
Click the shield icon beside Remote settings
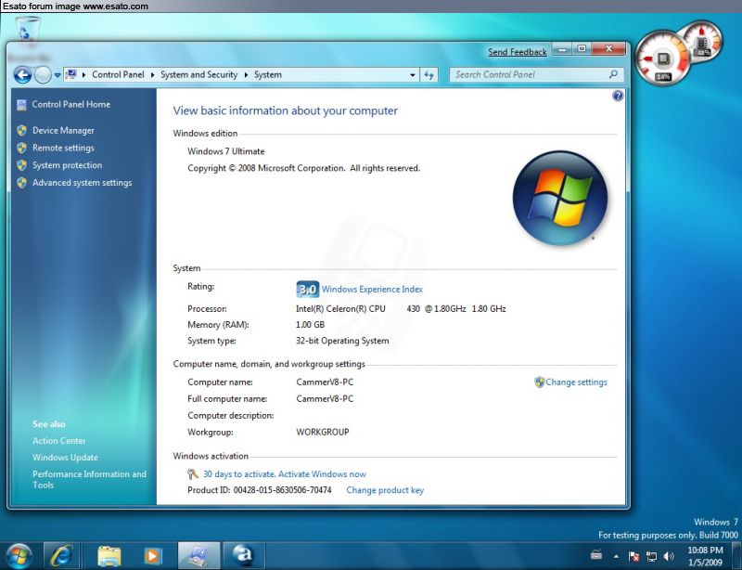click(21, 148)
